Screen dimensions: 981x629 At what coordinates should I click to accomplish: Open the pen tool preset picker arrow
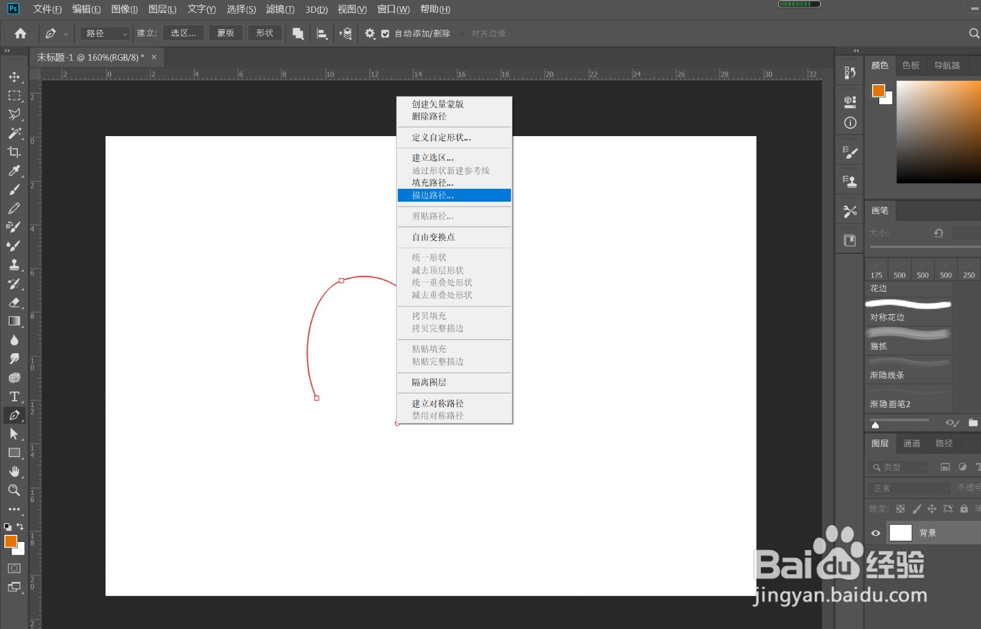pyautogui.click(x=66, y=34)
